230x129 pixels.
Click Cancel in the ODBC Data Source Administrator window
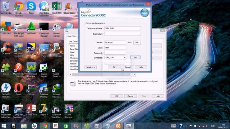130,96
